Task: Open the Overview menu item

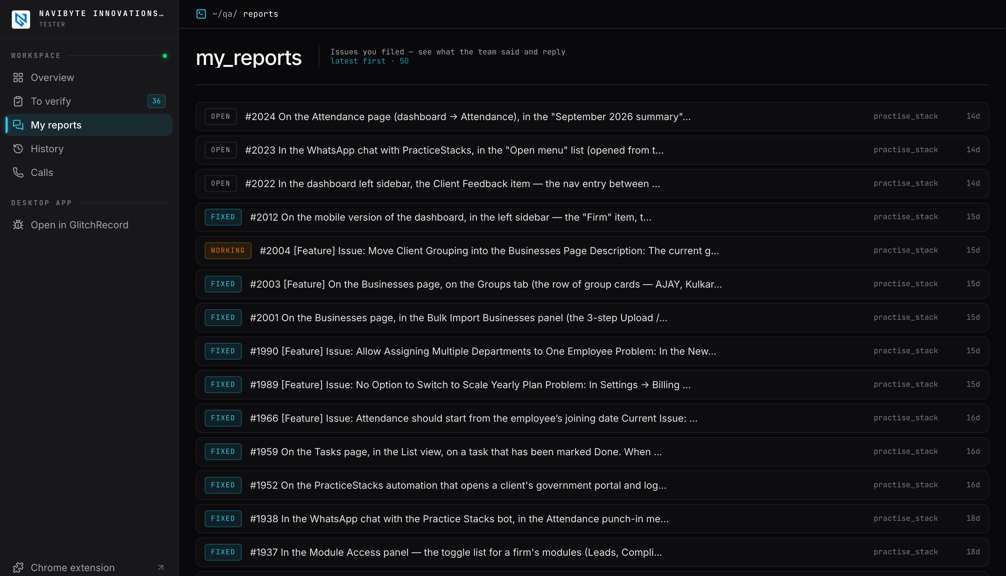Action: 89,77
